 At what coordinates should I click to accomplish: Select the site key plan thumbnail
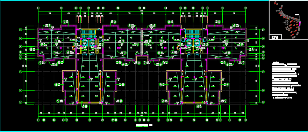tap(288, 20)
